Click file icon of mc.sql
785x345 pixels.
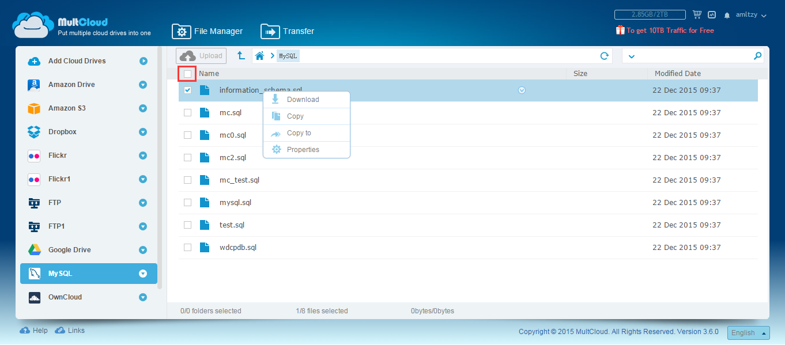(x=205, y=113)
